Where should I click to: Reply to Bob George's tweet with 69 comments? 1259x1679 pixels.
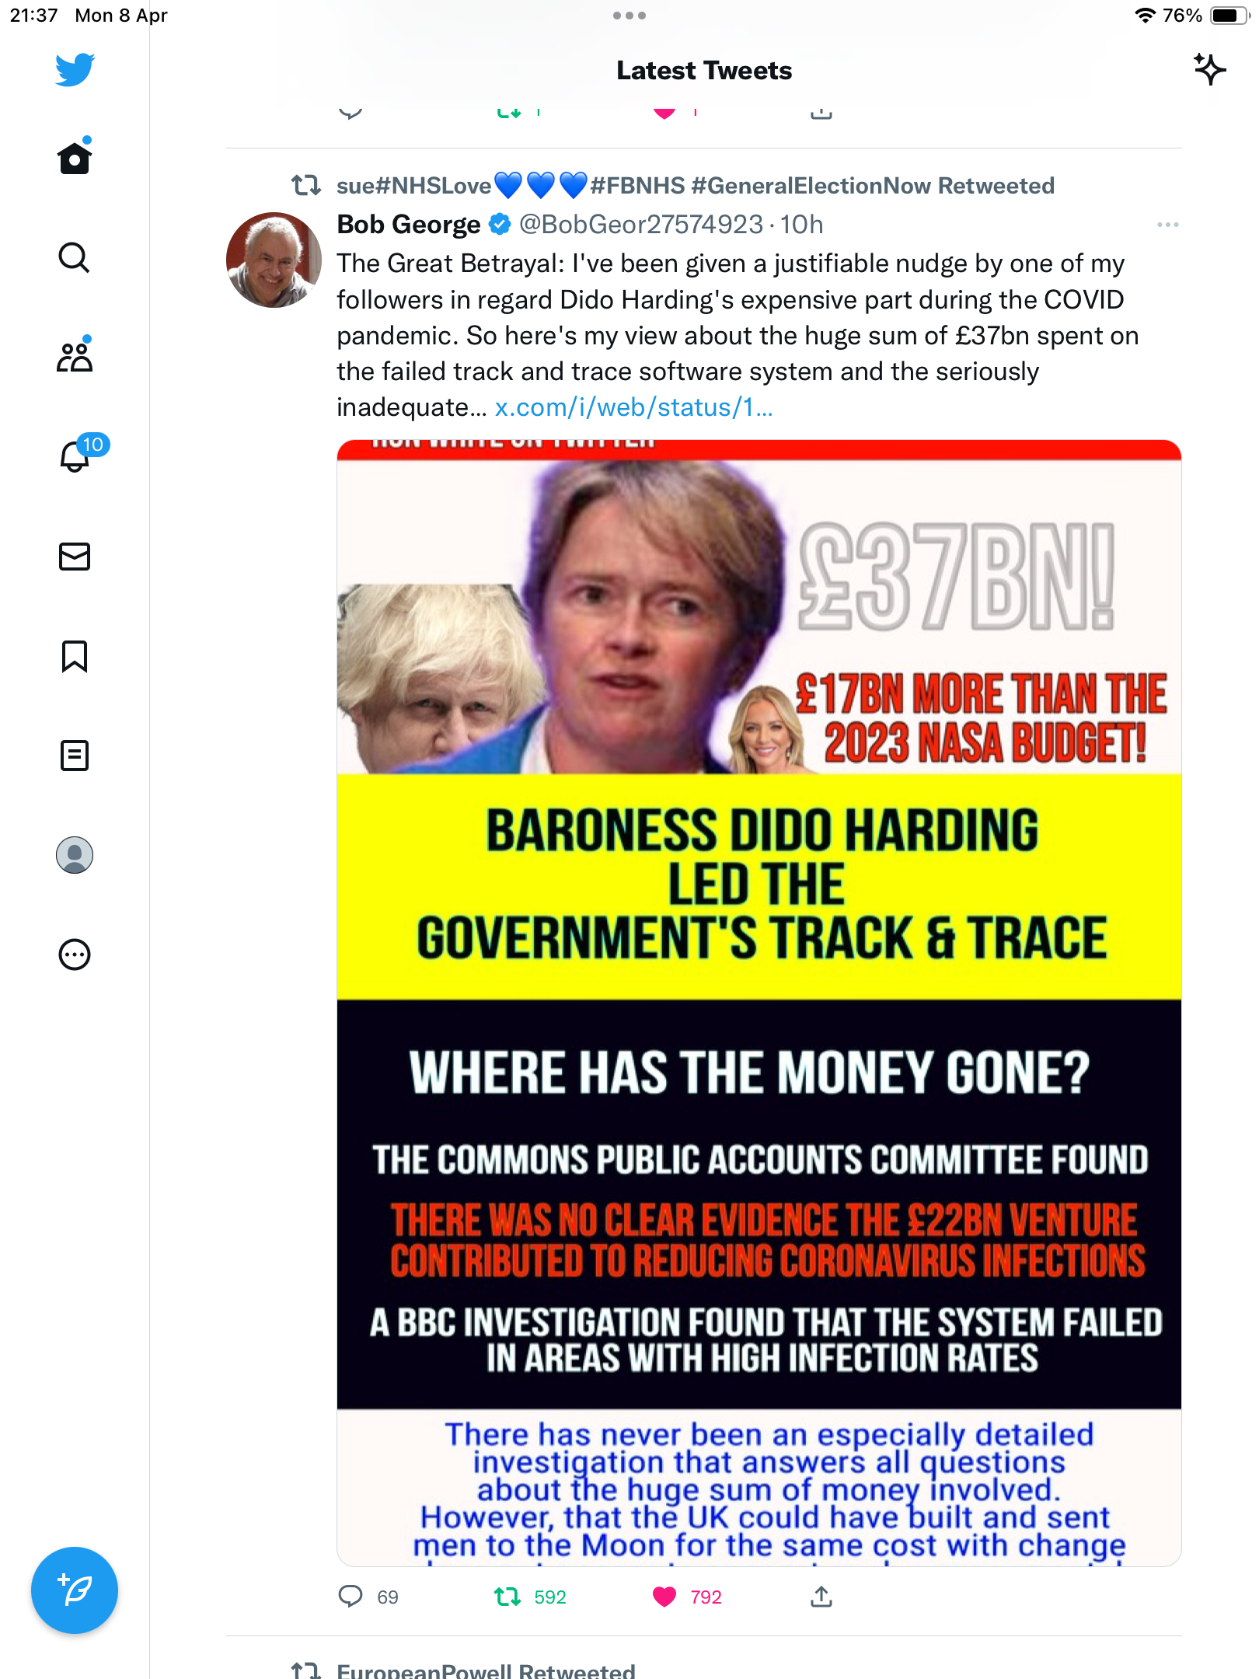350,1597
